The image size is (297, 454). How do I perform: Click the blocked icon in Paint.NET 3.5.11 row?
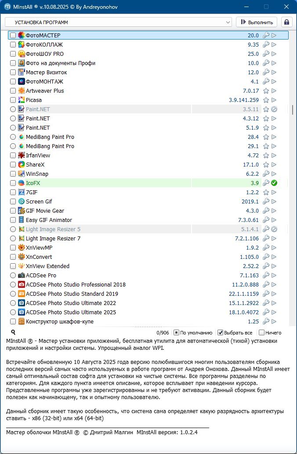[x=274, y=109]
